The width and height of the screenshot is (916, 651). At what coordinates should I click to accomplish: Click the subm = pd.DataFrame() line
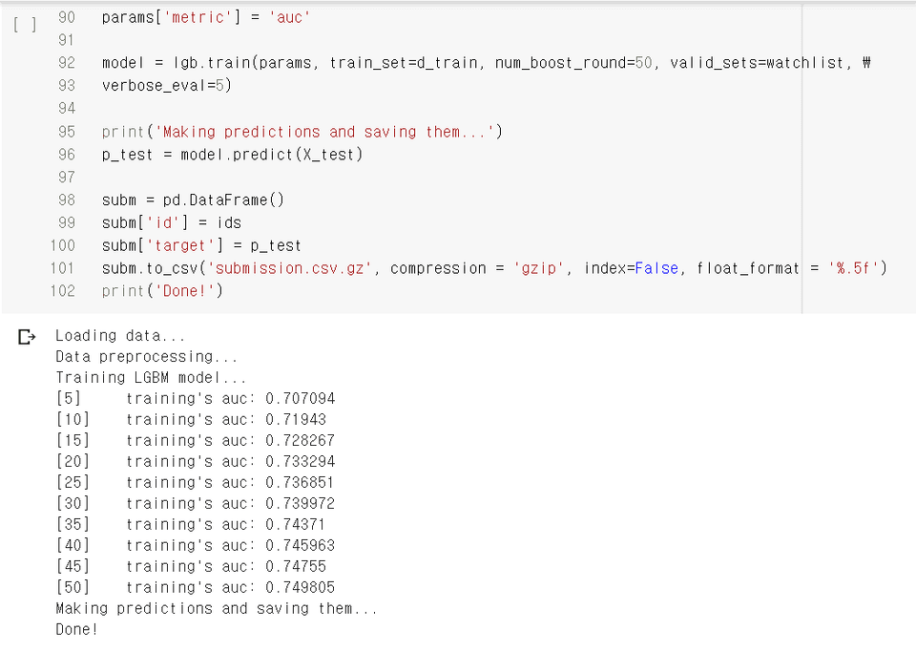193,199
